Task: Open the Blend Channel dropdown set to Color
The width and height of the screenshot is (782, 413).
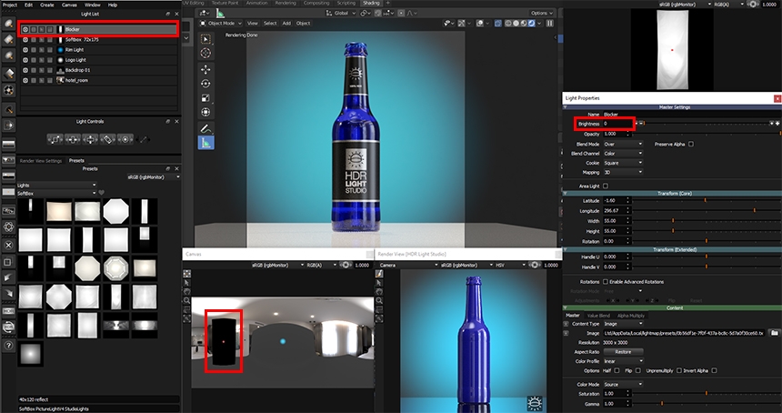Action: tap(623, 154)
